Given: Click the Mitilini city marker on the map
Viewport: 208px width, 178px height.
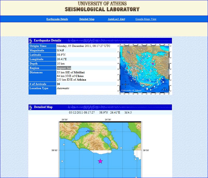Looking at the screenshot, I should pyautogui.click(x=86, y=132).
